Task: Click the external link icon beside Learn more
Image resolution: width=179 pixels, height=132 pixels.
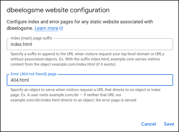Action: (x=61, y=29)
